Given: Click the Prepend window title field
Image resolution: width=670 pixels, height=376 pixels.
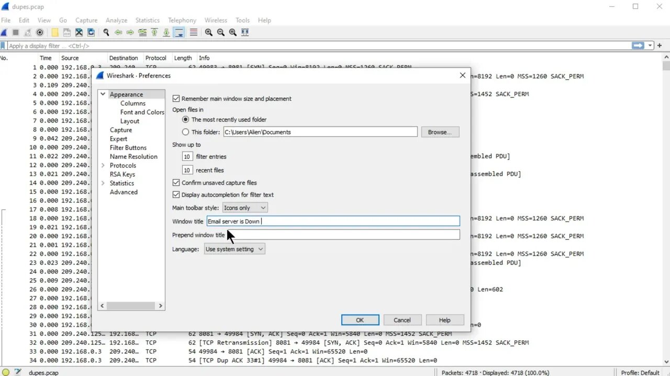Looking at the screenshot, I should tap(343, 235).
